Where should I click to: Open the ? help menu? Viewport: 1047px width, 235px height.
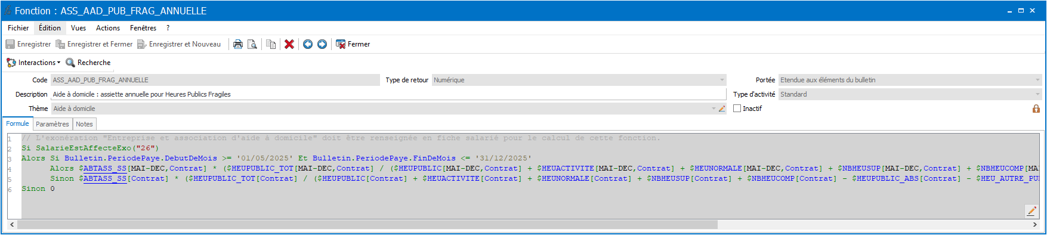[x=168, y=28]
